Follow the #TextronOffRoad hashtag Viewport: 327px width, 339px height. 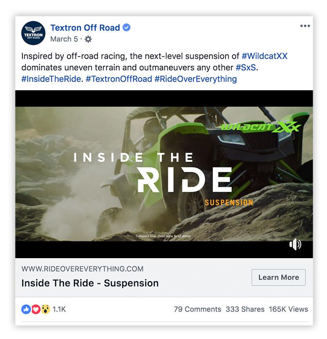pos(119,79)
